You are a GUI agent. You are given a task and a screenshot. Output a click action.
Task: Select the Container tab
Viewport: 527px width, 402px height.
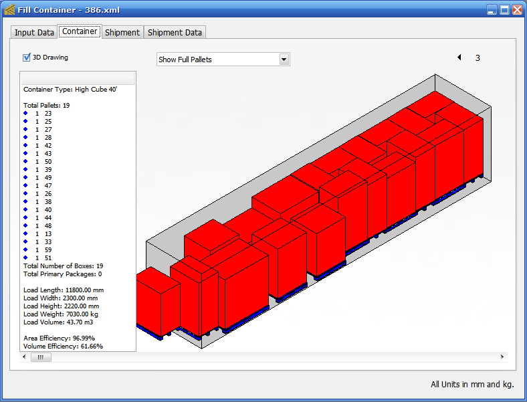80,31
